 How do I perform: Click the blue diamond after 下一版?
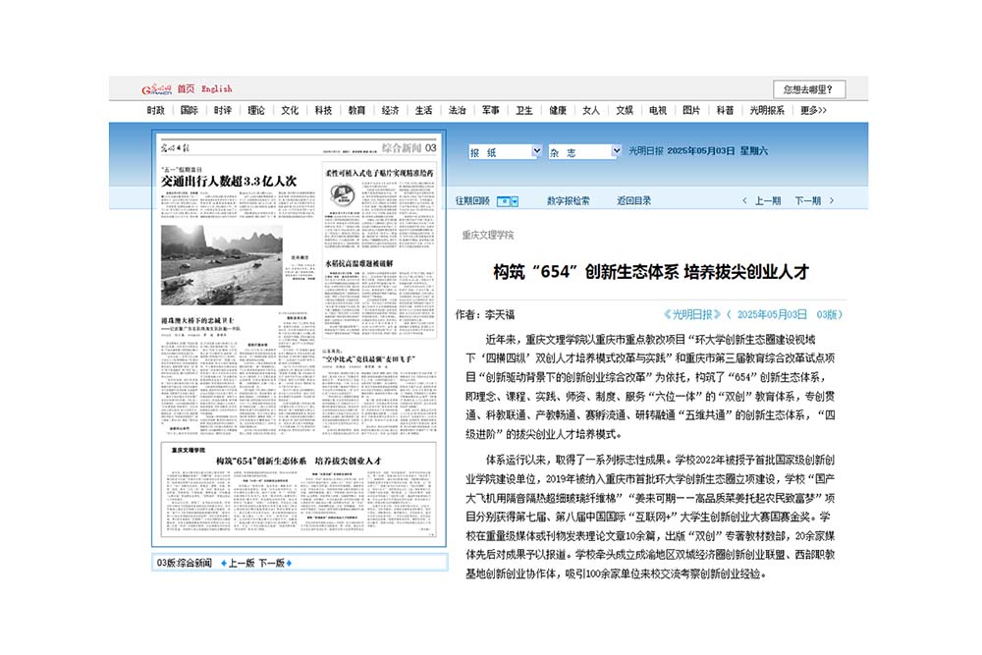tap(291, 564)
